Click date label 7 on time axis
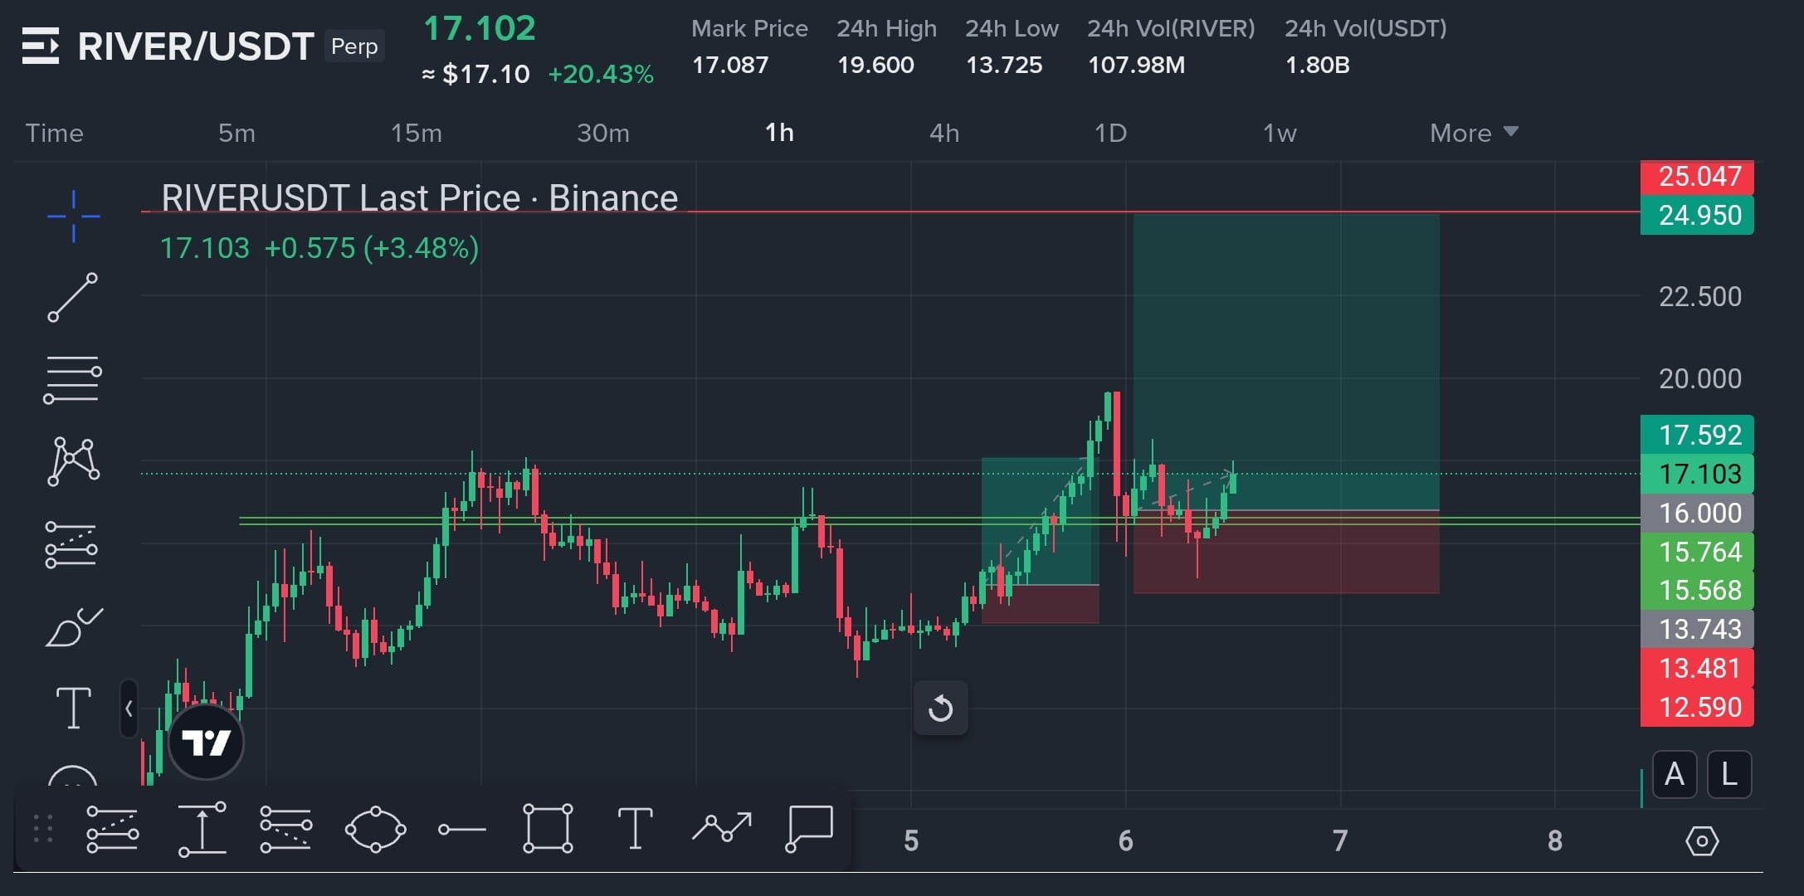The height and width of the screenshot is (896, 1804). click(x=1340, y=841)
